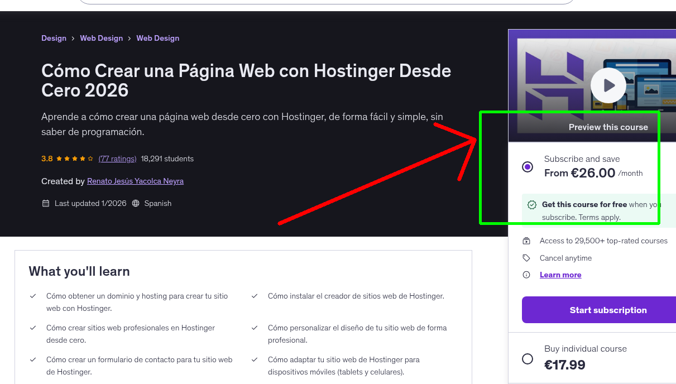676x384 pixels.
Task: Click the Cancel anytime tag icon
Action: 526,258
